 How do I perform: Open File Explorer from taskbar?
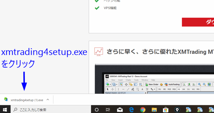click(x=154, y=110)
